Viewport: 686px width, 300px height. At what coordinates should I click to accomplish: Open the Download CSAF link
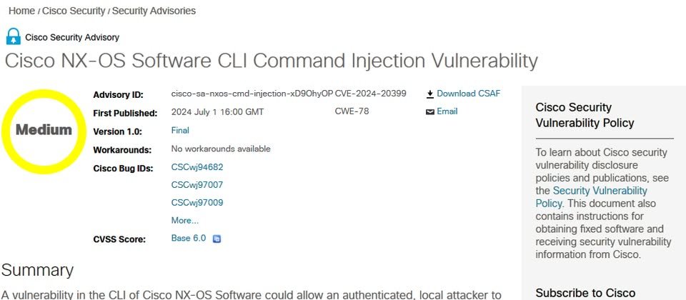click(469, 94)
